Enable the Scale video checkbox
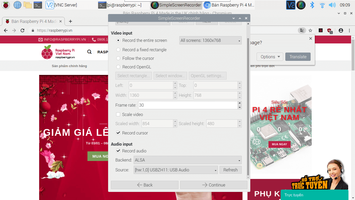Screen dimensions: 355x200 click(x=118, y=114)
